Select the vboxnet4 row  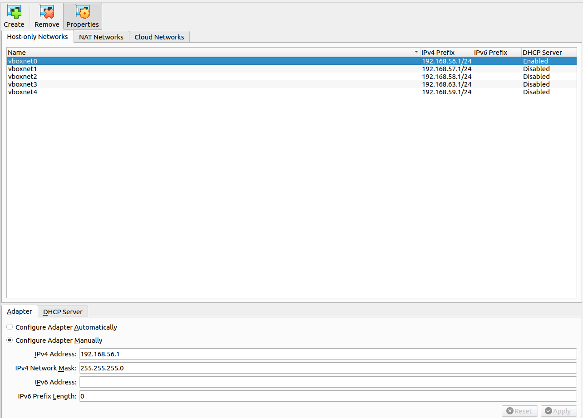[x=291, y=92]
